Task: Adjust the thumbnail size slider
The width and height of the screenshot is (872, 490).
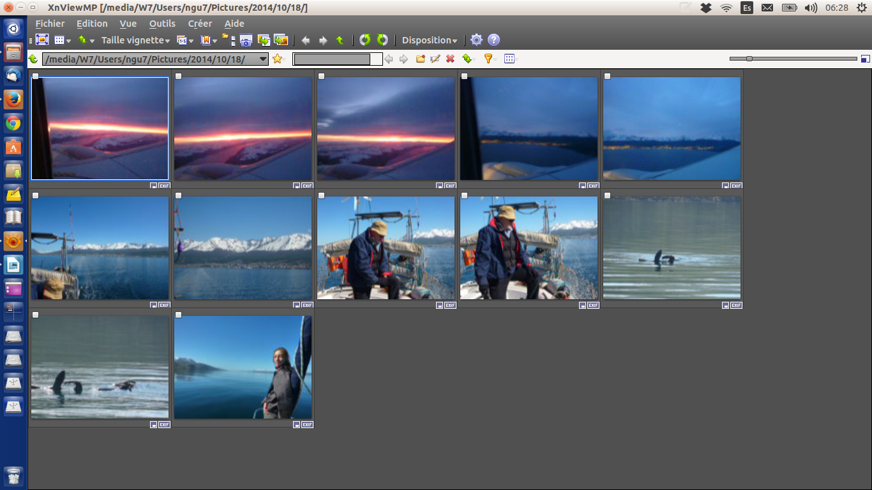Action: (749, 59)
